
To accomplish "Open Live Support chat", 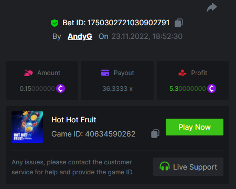I will click(x=188, y=167).
